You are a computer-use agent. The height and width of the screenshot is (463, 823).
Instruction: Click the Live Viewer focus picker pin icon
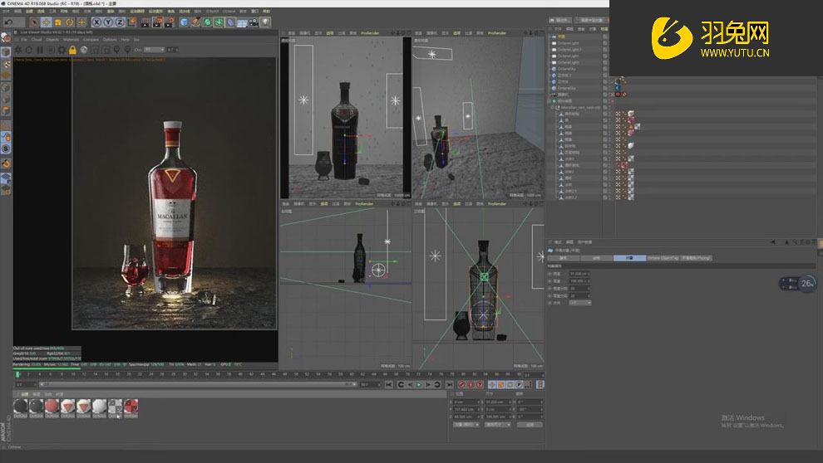click(116, 50)
